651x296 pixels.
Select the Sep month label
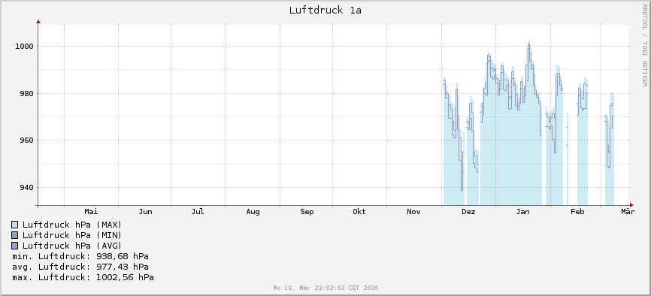307,212
